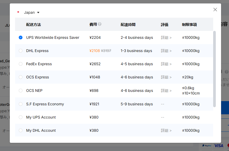Close the shipping method dialog
Viewport: 229px width, 151px height.
click(215, 10)
